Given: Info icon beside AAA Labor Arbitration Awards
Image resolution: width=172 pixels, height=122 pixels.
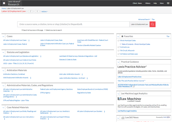Looking at the screenshot, I should [82, 74].
